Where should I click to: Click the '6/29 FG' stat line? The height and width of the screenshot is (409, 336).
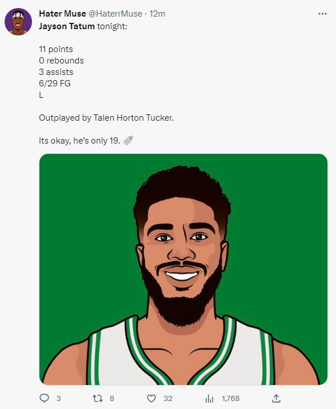point(55,84)
